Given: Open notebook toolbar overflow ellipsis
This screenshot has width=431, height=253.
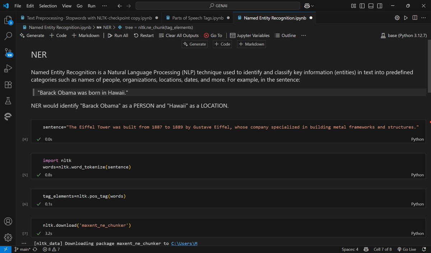Looking at the screenshot, I should point(303,35).
